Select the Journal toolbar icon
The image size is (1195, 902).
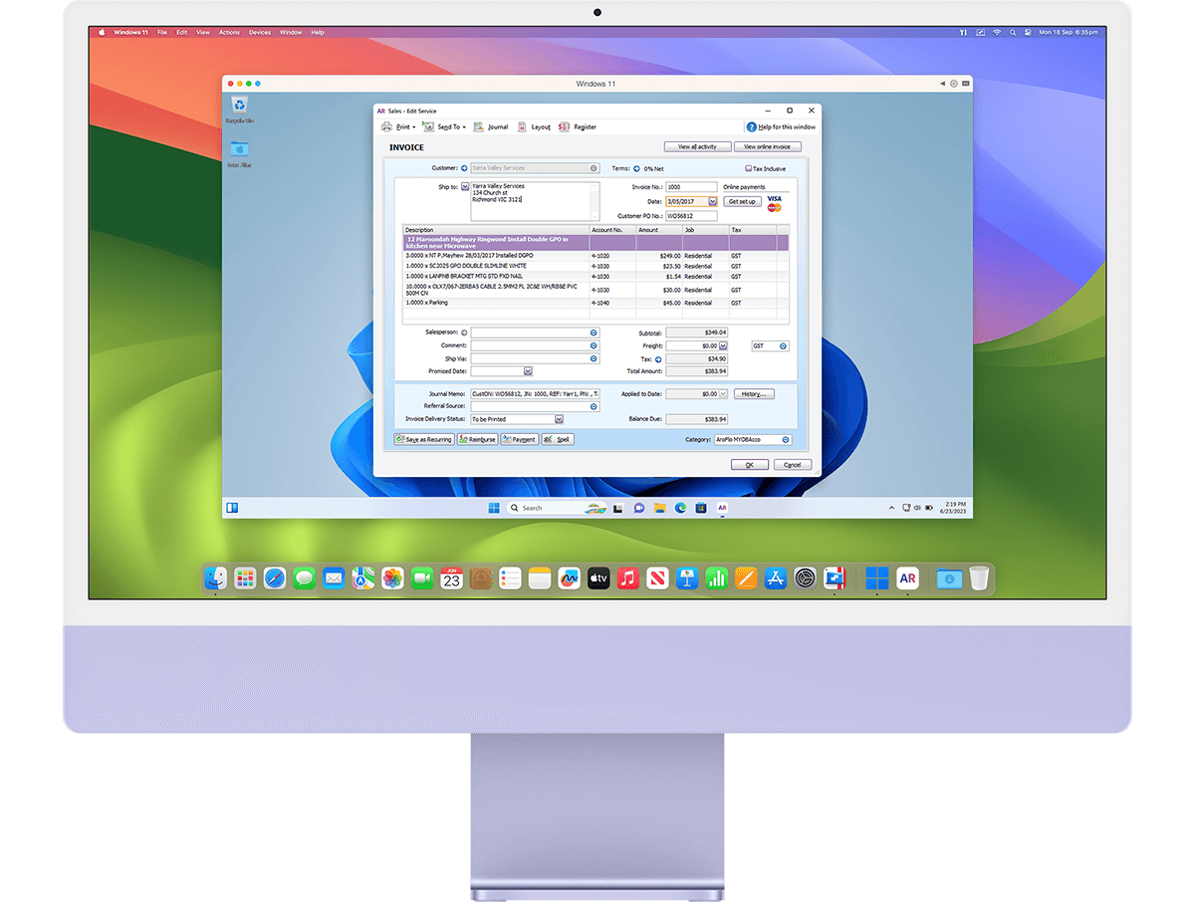pos(477,126)
